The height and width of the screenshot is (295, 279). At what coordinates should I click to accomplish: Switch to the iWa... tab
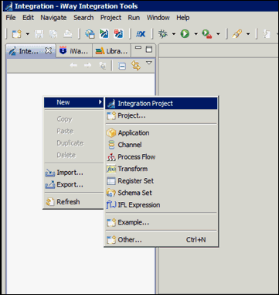(73, 51)
